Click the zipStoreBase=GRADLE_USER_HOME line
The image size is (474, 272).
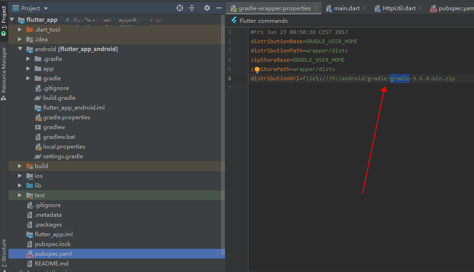pos(297,60)
